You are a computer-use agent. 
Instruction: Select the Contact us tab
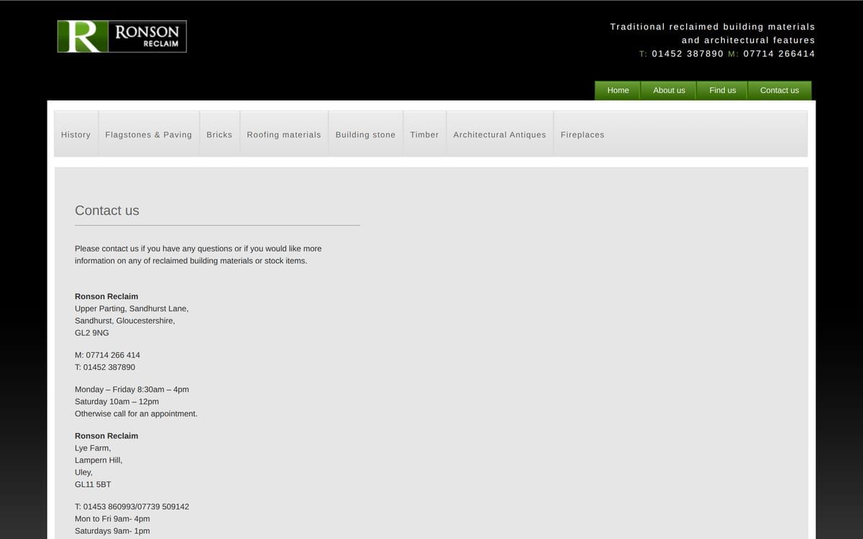780,91
